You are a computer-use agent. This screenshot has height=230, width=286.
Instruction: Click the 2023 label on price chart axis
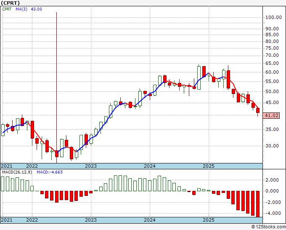point(91,166)
